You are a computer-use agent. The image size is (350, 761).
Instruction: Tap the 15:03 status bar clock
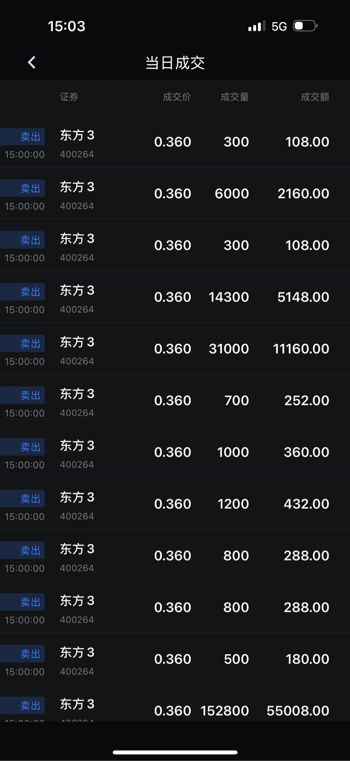tap(67, 26)
